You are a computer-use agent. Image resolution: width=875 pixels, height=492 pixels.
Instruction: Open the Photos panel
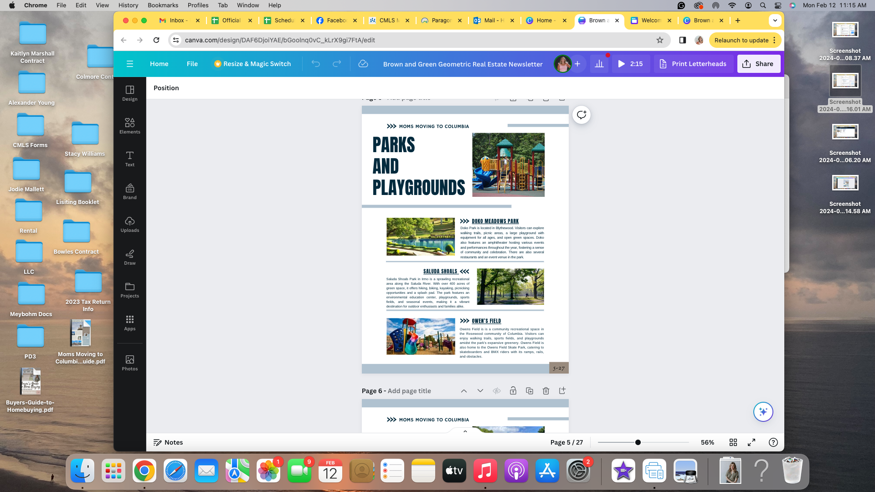click(130, 363)
